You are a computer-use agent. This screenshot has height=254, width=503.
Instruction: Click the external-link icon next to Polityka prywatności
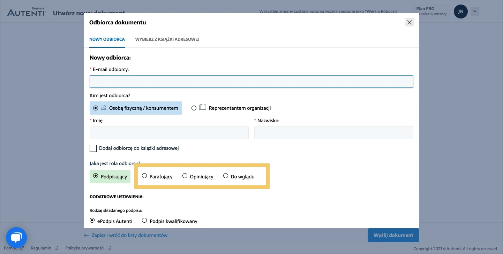[110, 248]
